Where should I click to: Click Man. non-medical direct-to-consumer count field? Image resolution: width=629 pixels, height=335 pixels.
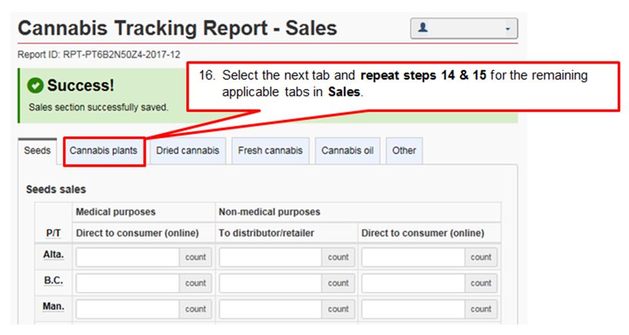point(414,309)
